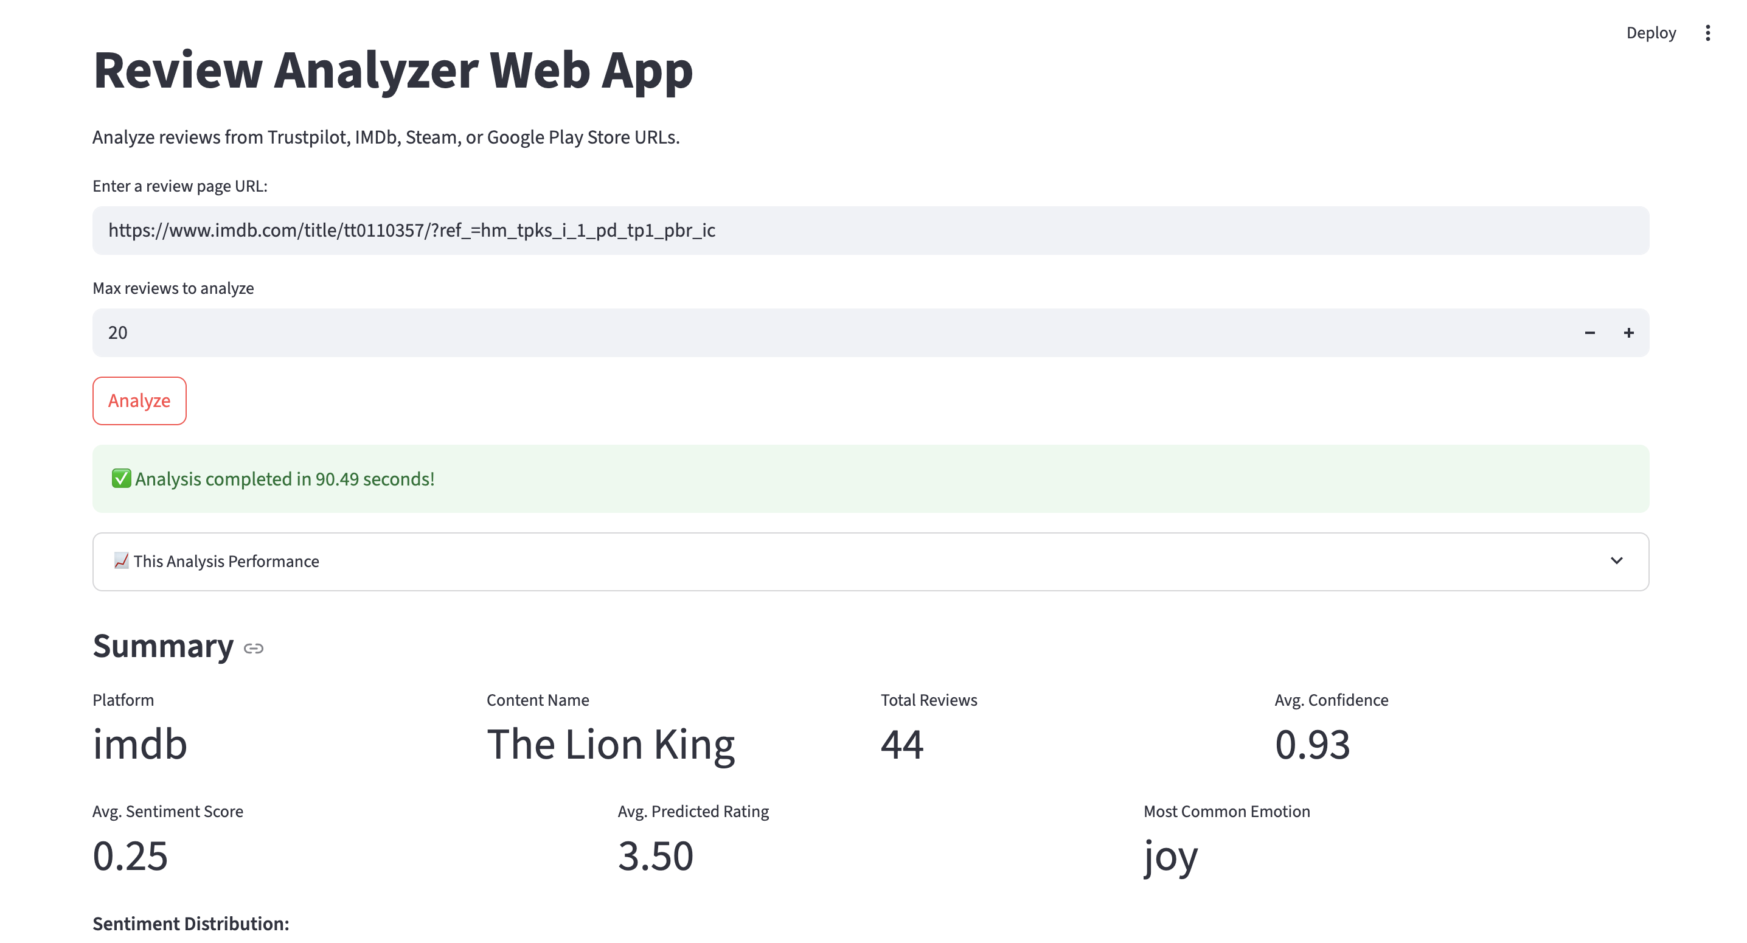
Task: Collapse the Analysis Performance panel via its arrow
Action: click(x=1617, y=561)
